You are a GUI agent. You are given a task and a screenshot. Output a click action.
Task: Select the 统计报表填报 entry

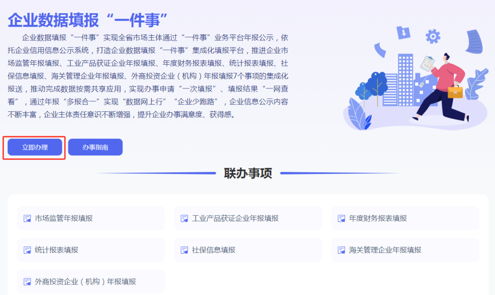coord(56,250)
